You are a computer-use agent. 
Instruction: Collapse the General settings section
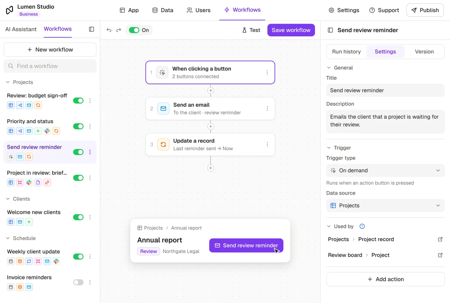329,68
